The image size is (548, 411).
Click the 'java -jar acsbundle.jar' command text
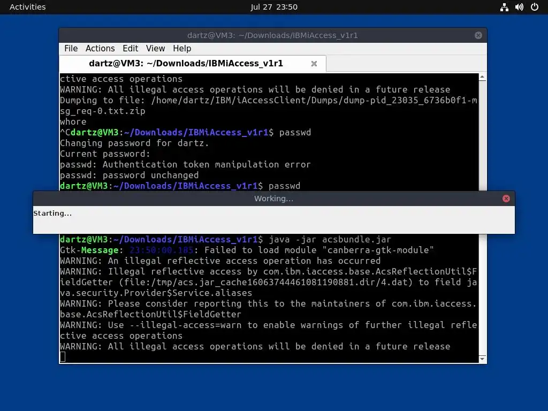pyautogui.click(x=330, y=239)
